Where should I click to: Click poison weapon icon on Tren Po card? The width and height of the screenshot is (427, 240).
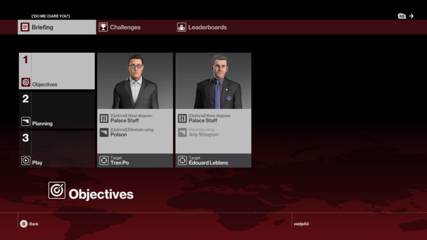[104, 132]
